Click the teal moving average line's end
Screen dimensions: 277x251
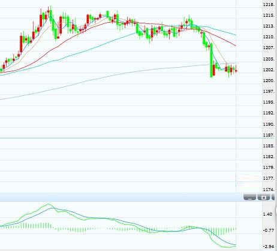(235, 35)
